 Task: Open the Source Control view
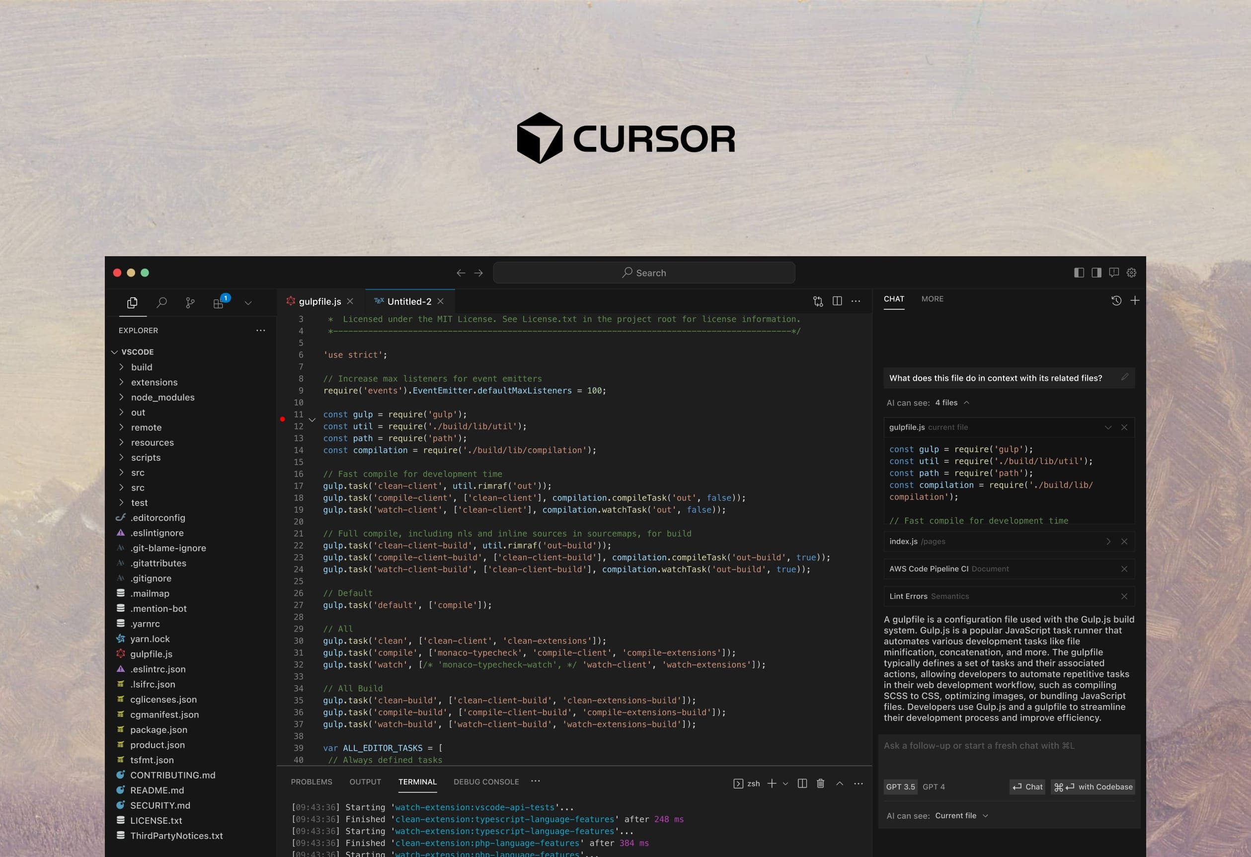pos(190,303)
